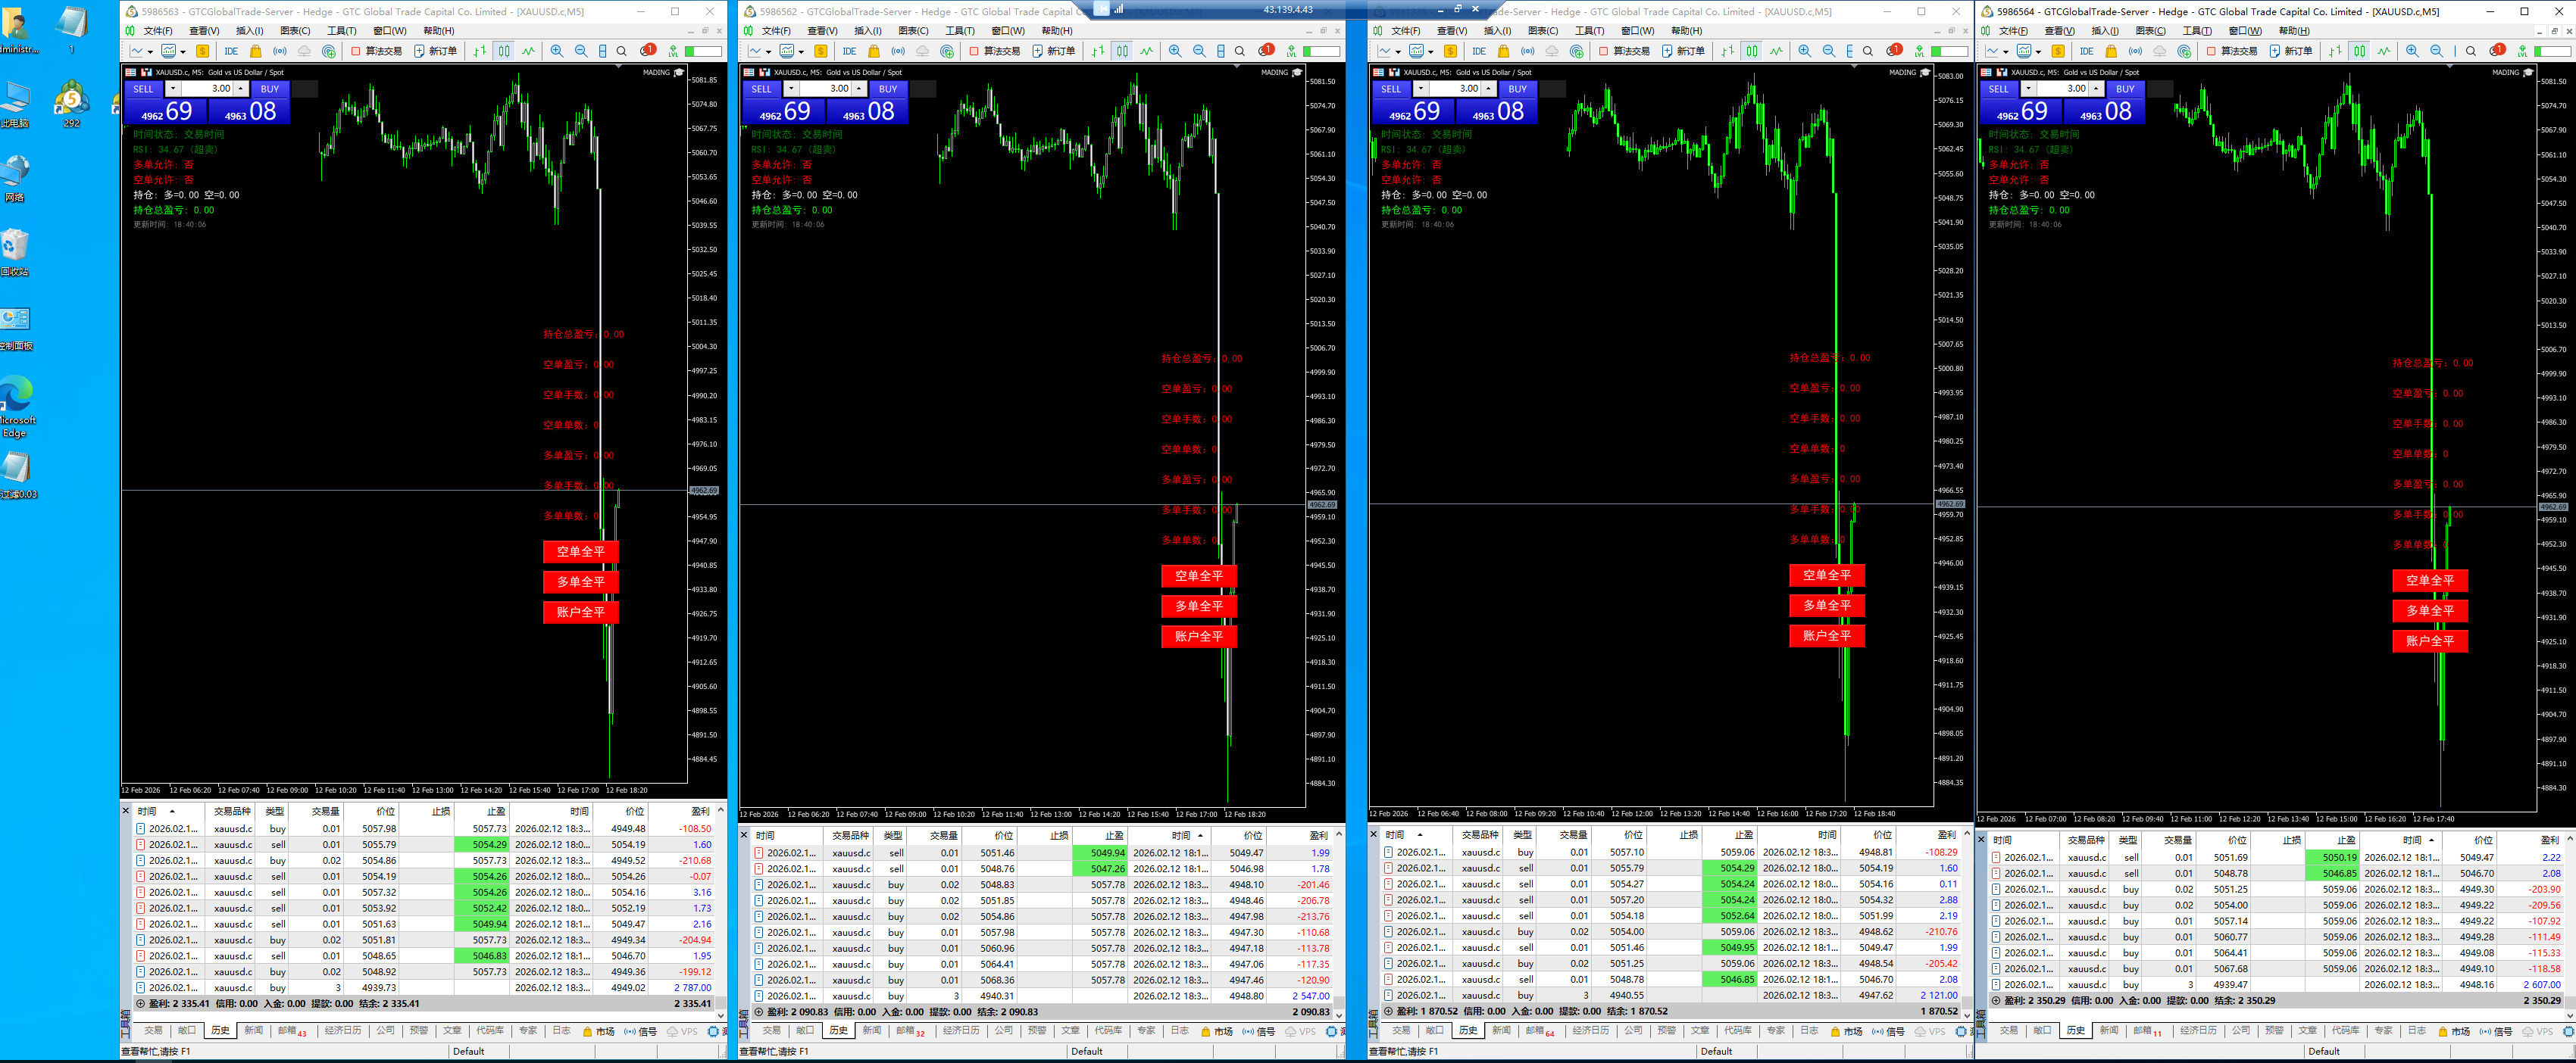
Task: Click Signals broadcast icon in 5986564 toolbar
Action: tap(2135, 51)
